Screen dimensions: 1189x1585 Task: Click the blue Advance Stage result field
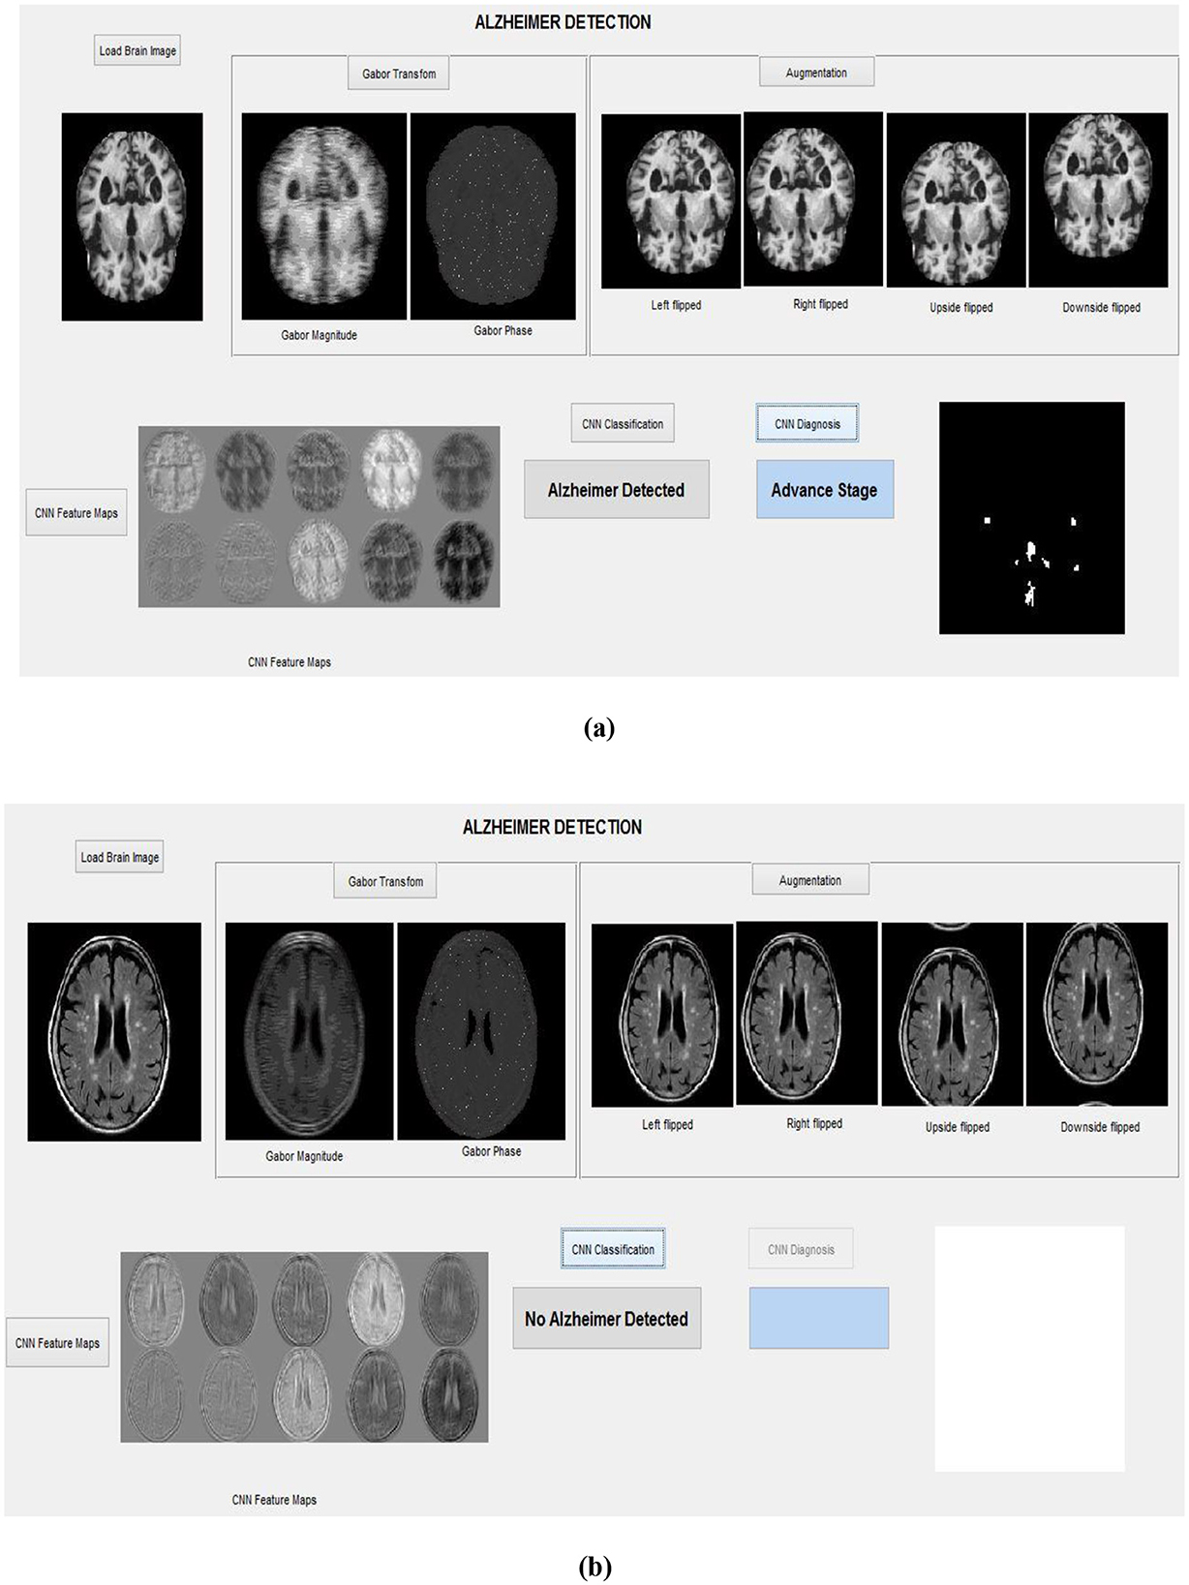coord(824,490)
